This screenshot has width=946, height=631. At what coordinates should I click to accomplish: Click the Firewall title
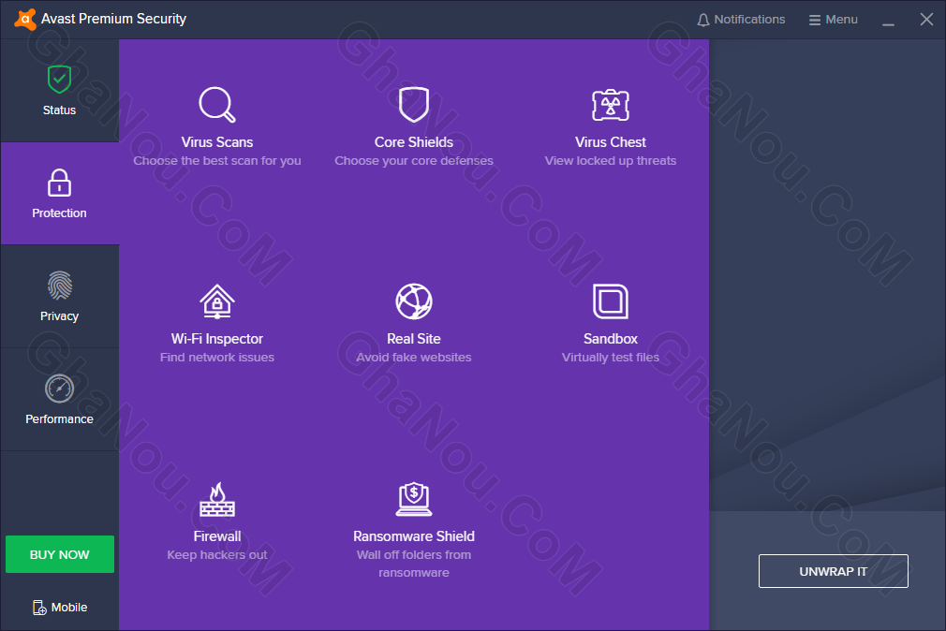(217, 536)
